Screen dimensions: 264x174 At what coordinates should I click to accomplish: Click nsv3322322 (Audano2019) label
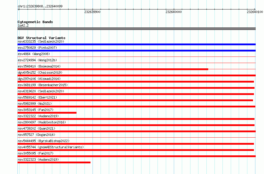[x=38, y=116]
